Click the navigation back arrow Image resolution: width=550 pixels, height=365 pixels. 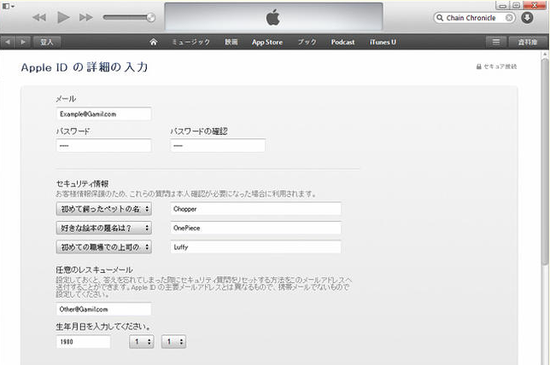pyautogui.click(x=9, y=41)
